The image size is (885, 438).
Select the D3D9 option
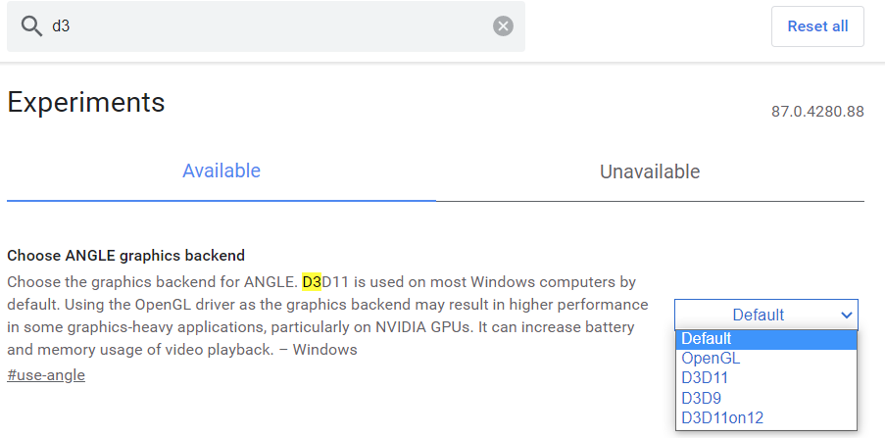pyautogui.click(x=701, y=398)
